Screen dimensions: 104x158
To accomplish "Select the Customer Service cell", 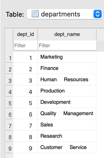I will click(x=67, y=147).
